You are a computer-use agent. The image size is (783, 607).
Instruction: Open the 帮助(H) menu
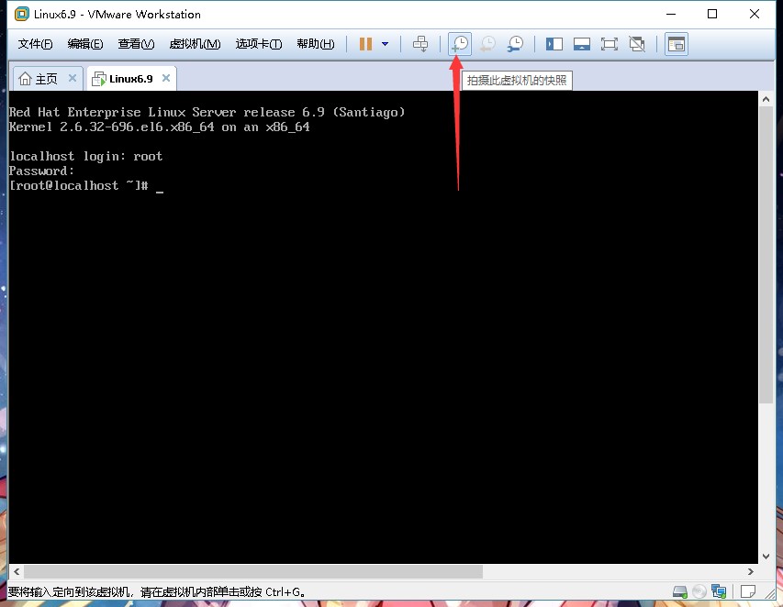(x=316, y=44)
